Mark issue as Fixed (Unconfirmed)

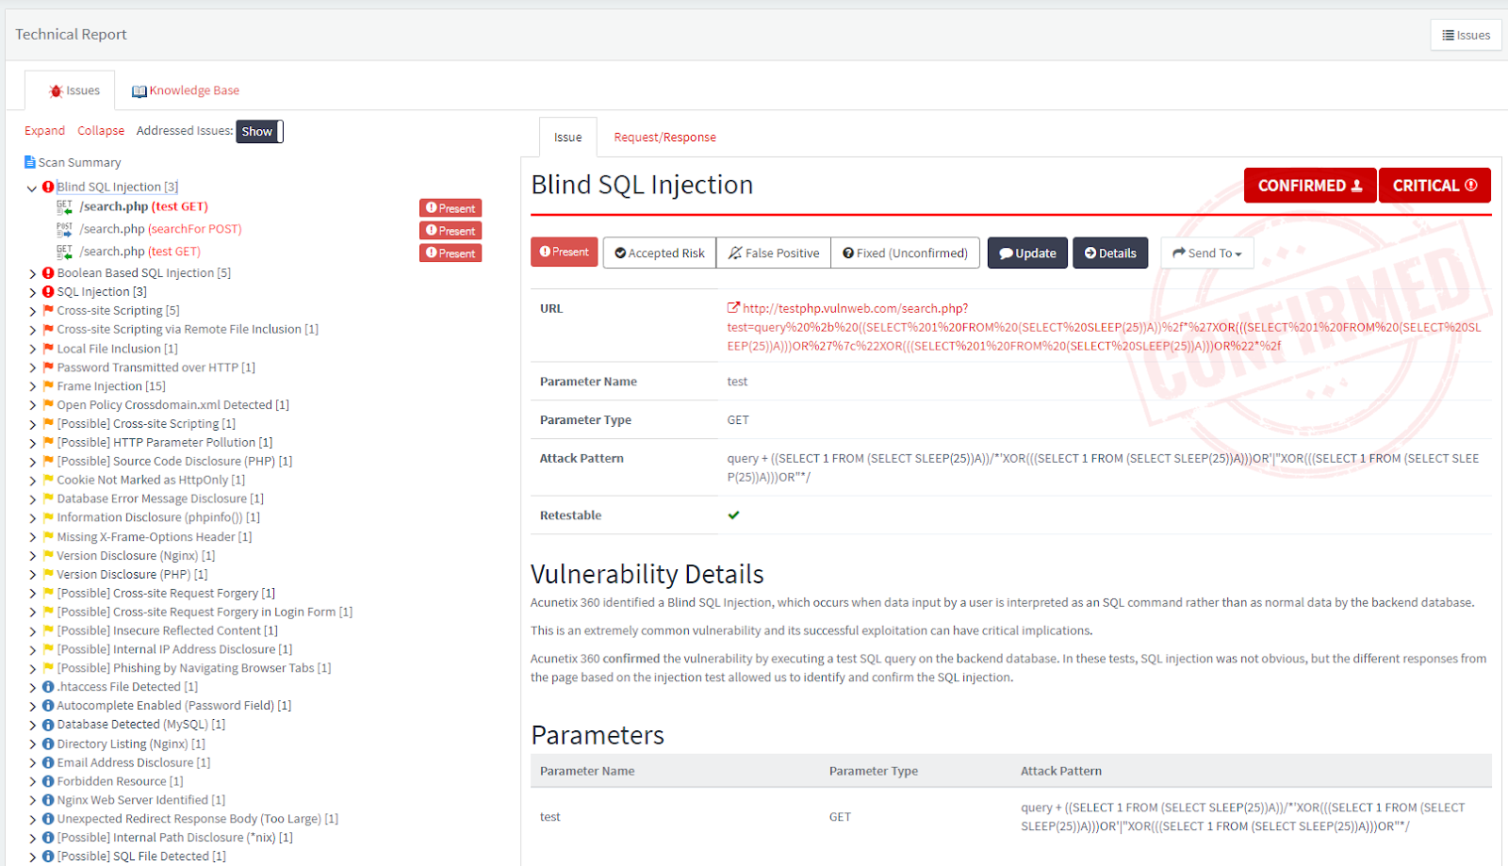pos(905,253)
